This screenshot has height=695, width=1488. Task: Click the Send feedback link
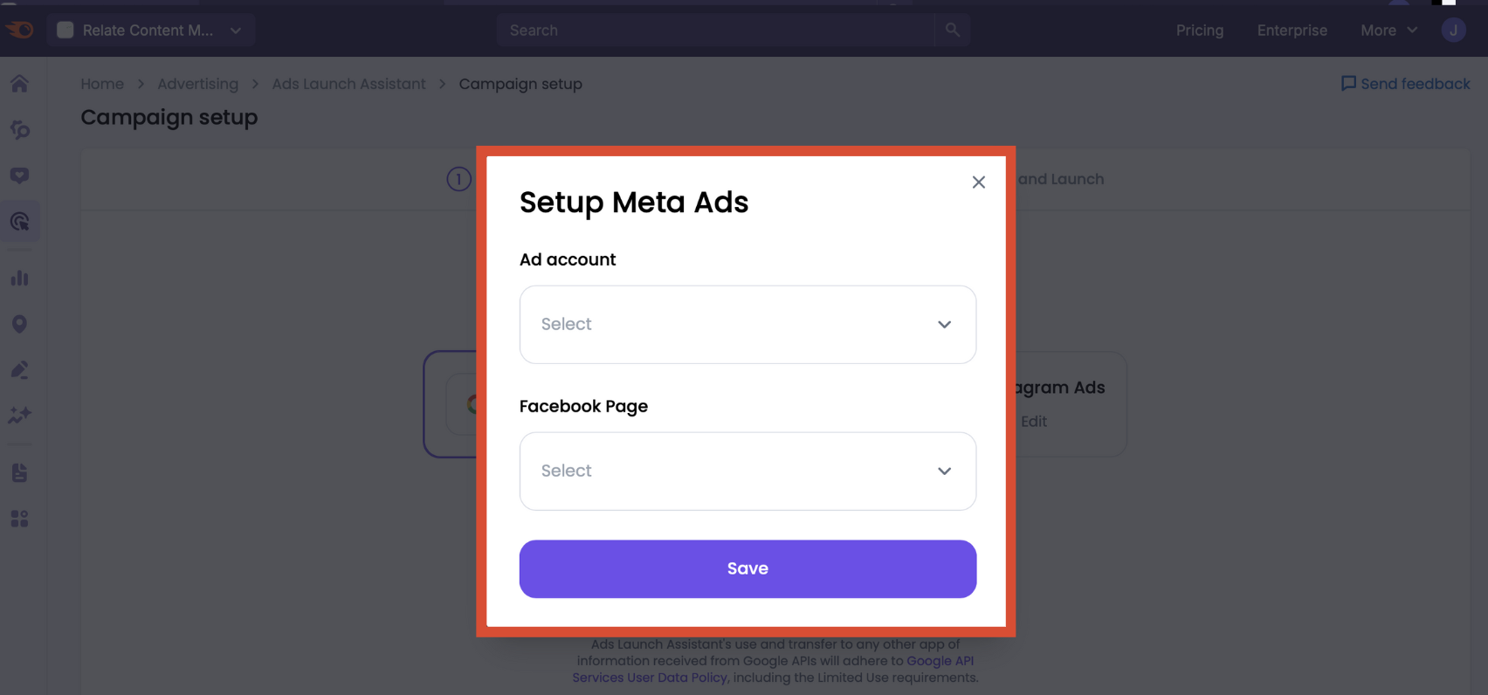coord(1405,83)
